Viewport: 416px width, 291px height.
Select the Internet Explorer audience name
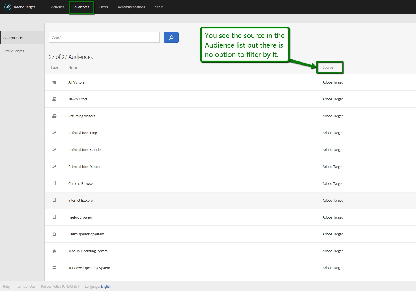(x=81, y=200)
